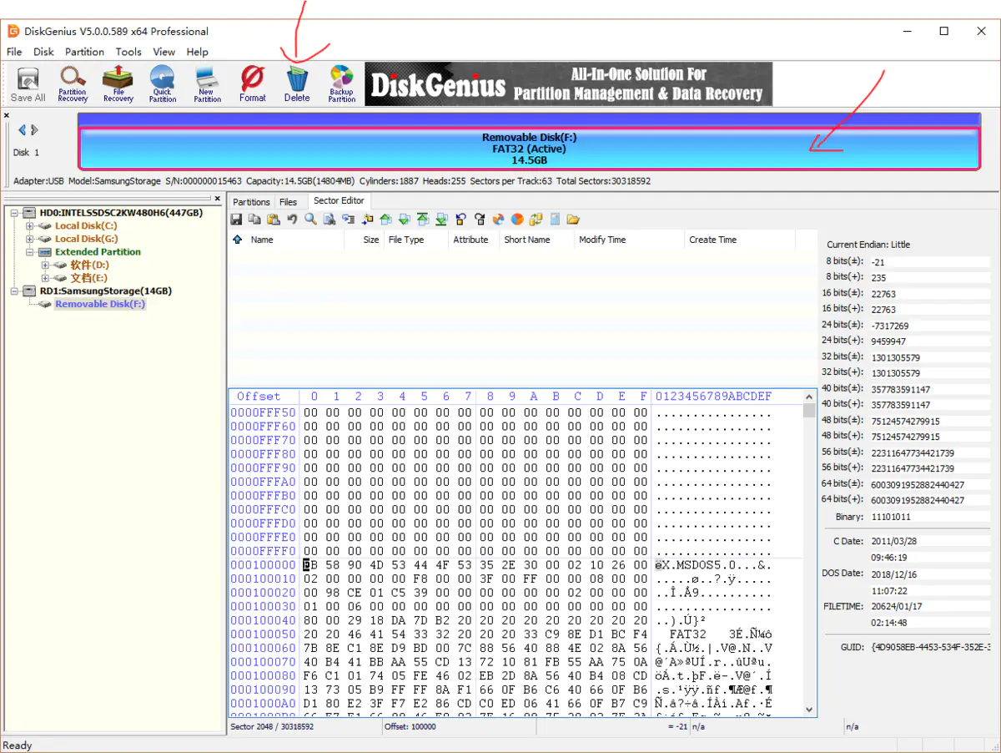Click the Save All icon

tap(28, 83)
